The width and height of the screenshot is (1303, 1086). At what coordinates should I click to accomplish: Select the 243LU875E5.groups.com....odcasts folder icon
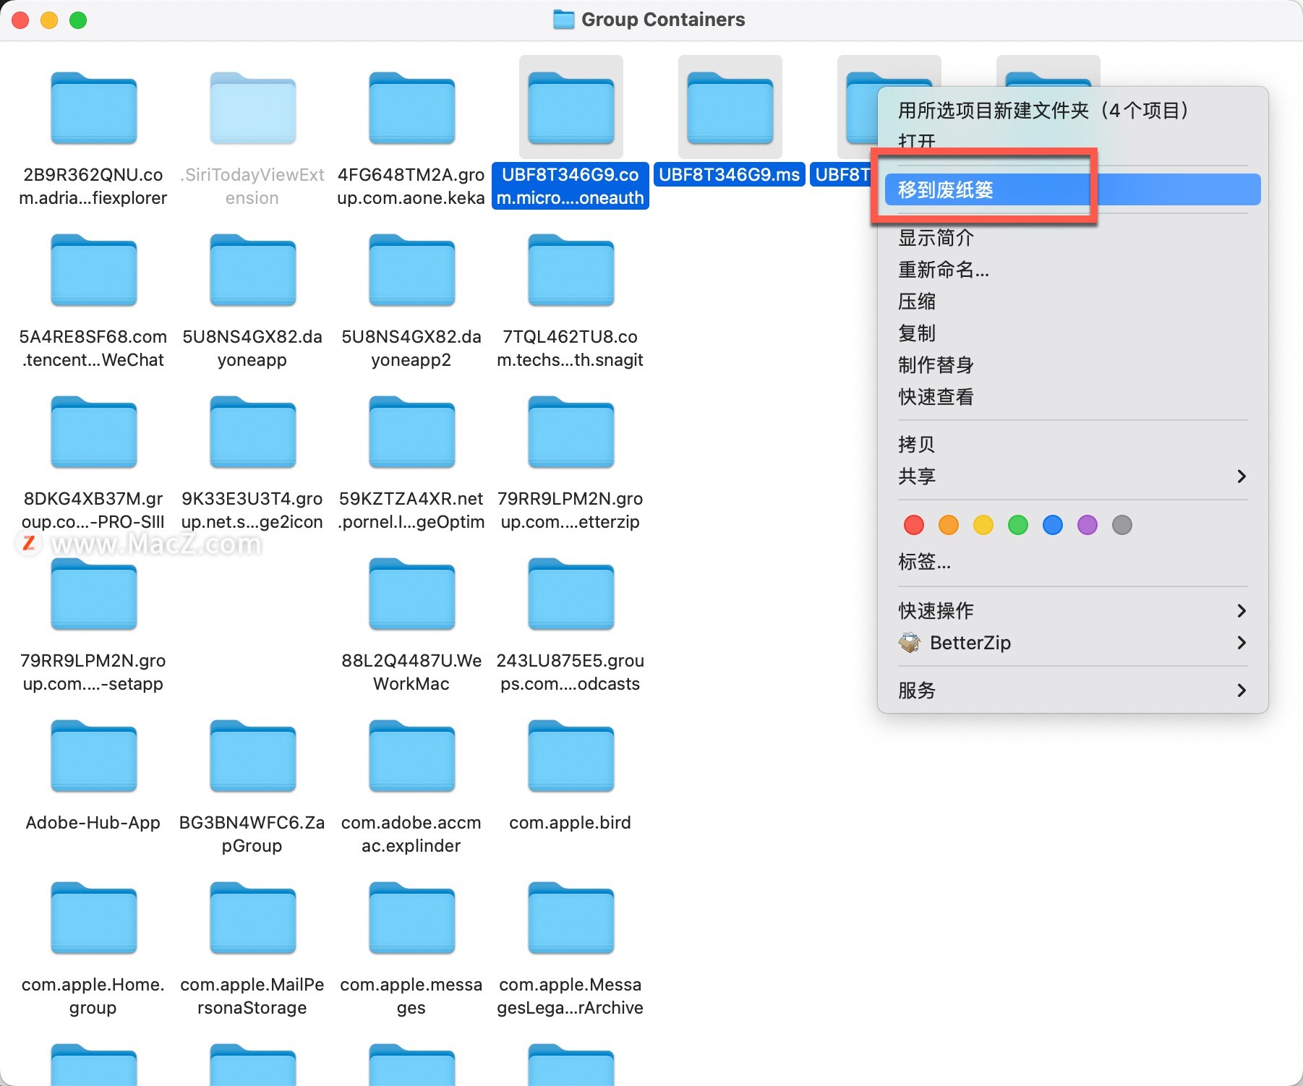pyautogui.click(x=571, y=594)
